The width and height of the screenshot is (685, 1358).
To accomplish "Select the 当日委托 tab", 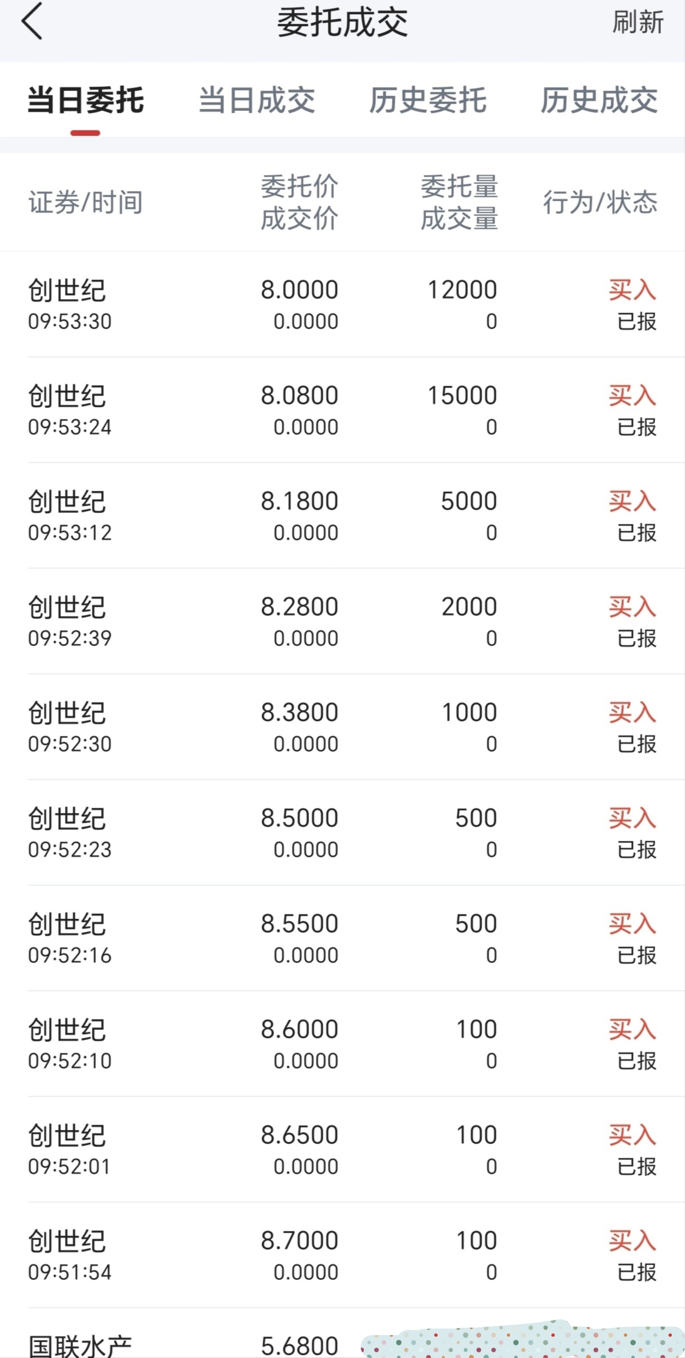I will (86, 101).
